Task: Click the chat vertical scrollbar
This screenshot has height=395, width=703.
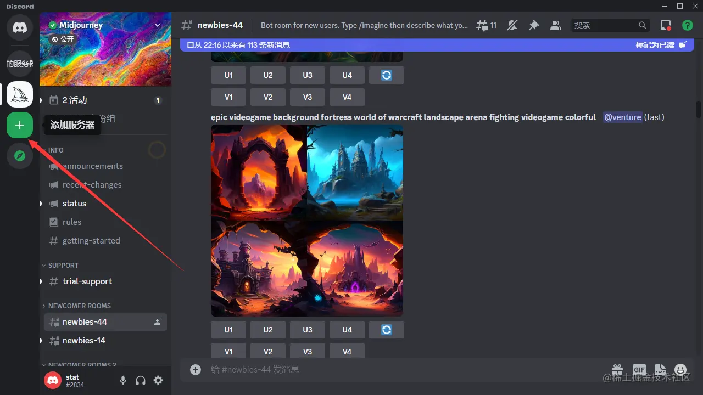Action: (698, 109)
